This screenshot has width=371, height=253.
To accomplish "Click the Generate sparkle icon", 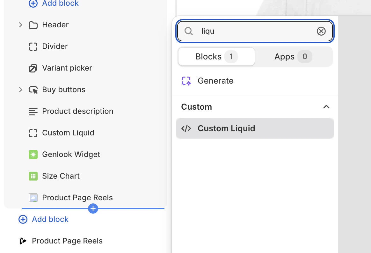I will 186,81.
